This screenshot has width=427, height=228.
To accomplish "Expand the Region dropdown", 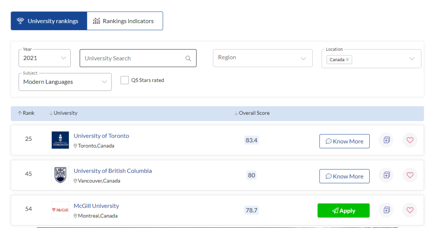I will (x=263, y=58).
